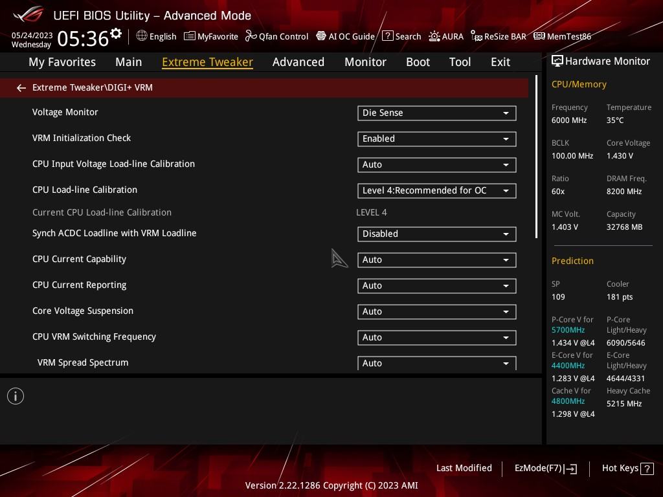The height and width of the screenshot is (497, 663).
Task: Switch to Main tab
Action: [129, 61]
